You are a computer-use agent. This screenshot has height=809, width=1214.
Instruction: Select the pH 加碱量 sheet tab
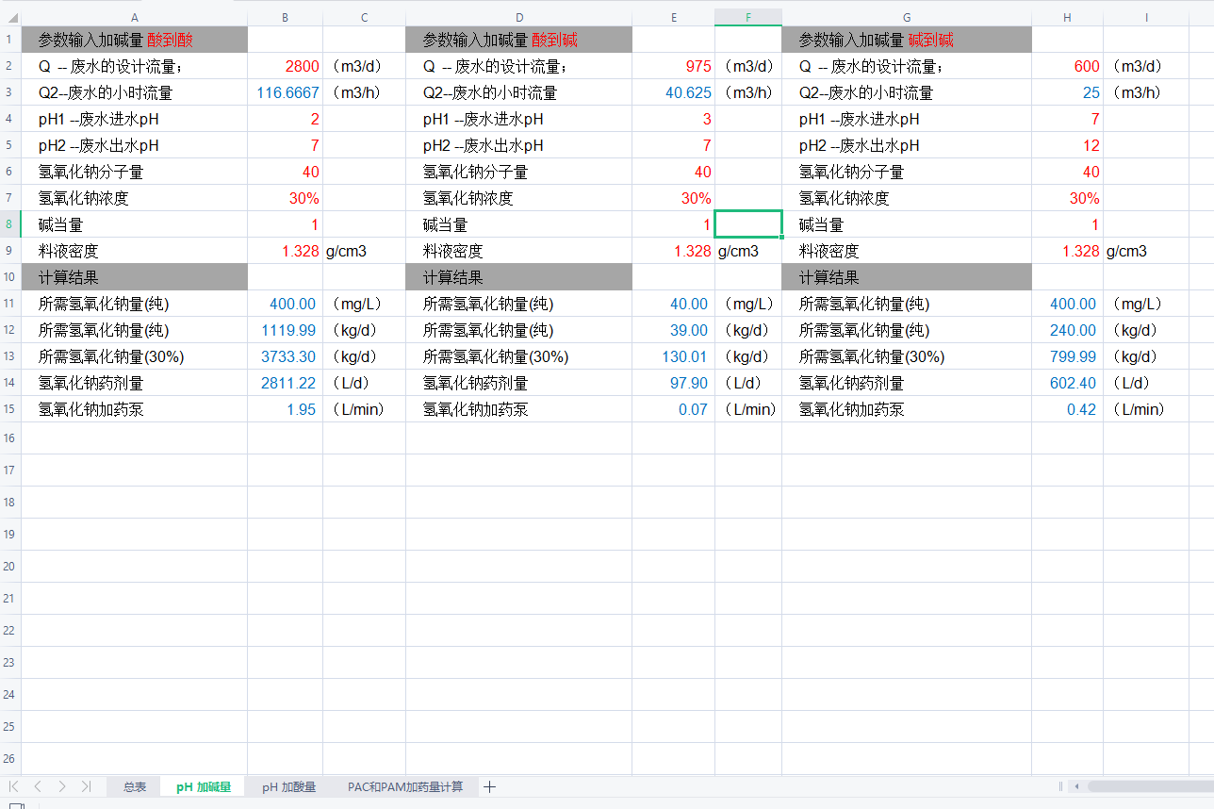pyautogui.click(x=204, y=786)
